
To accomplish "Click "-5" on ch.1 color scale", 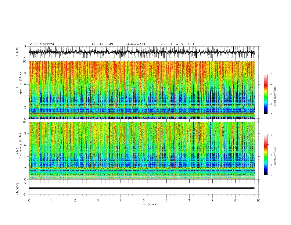I will (271, 94).
